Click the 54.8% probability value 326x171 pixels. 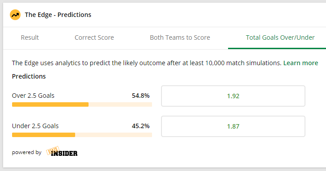(x=140, y=96)
